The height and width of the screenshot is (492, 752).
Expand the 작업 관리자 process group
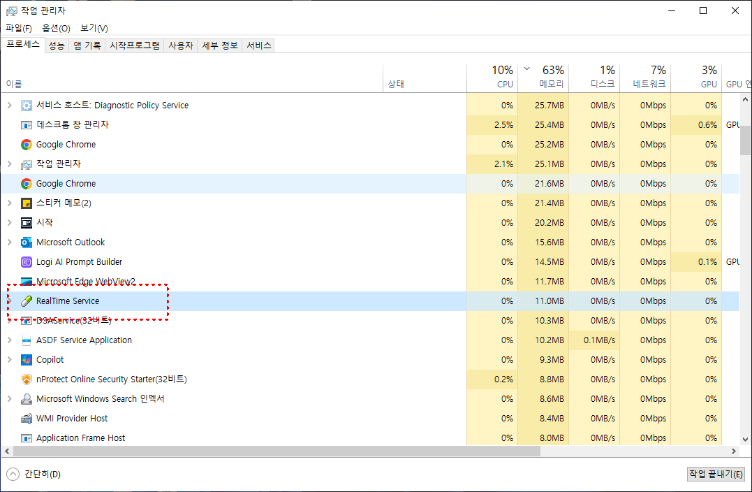click(x=9, y=164)
